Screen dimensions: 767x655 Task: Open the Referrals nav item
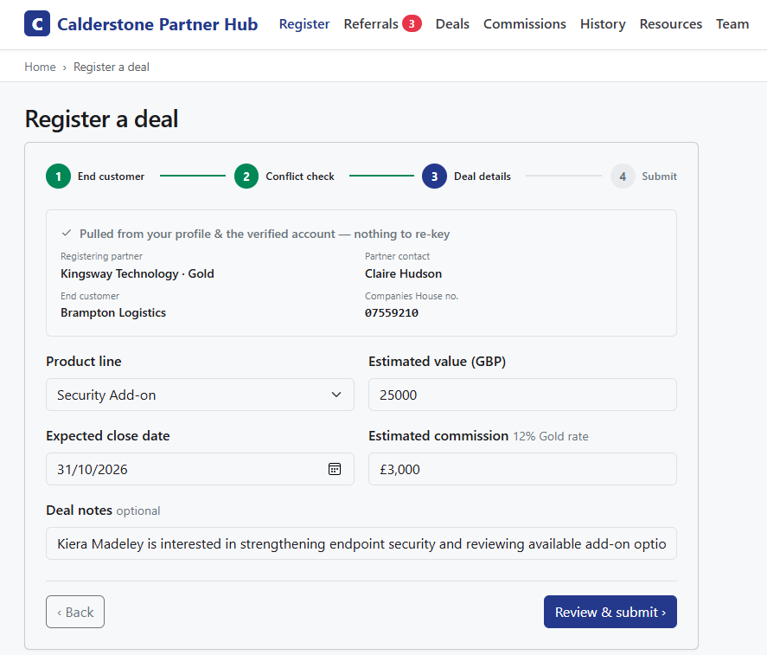point(371,24)
